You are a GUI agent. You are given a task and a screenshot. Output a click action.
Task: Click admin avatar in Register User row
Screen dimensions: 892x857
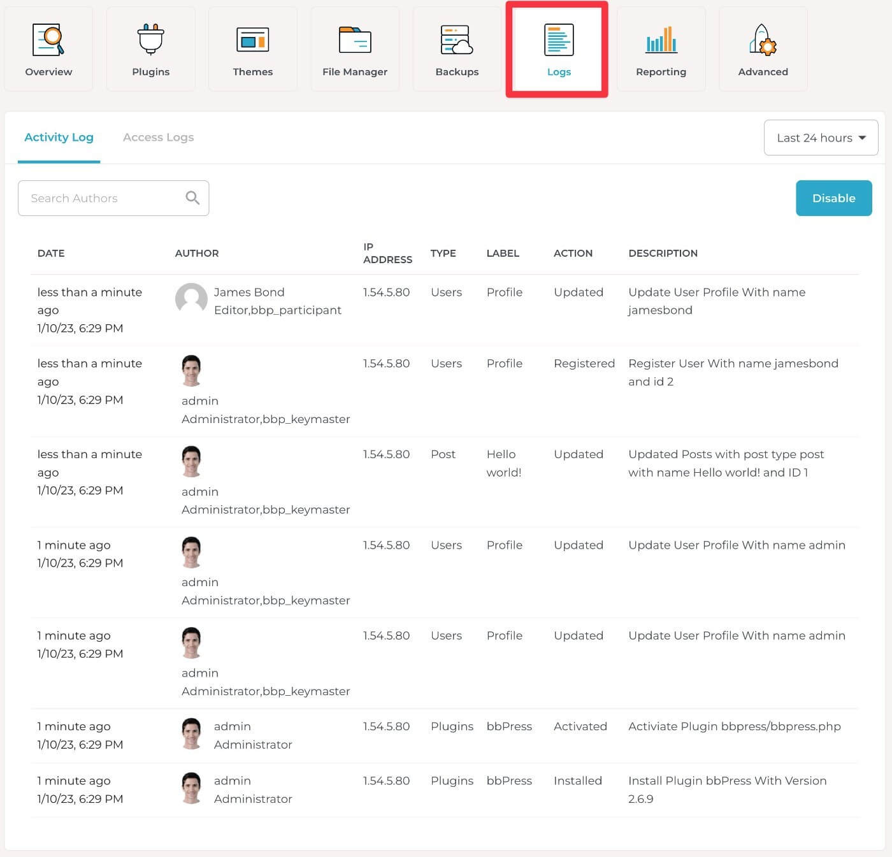point(191,371)
